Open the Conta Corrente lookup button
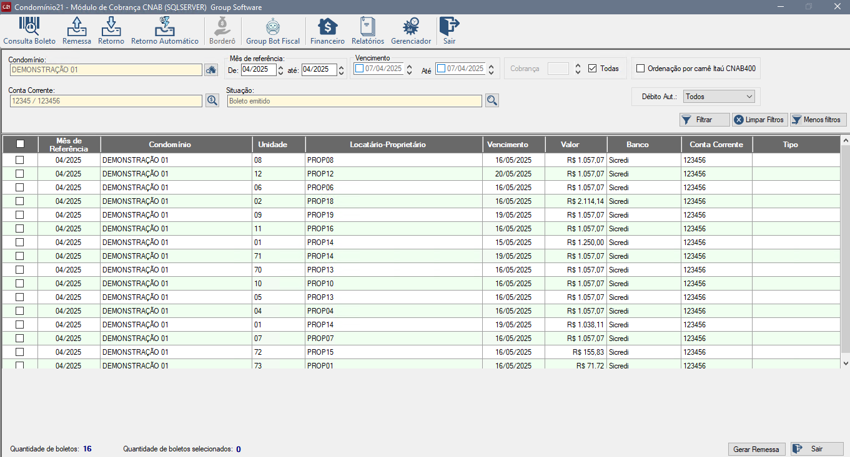This screenshot has height=457, width=850. pyautogui.click(x=212, y=100)
